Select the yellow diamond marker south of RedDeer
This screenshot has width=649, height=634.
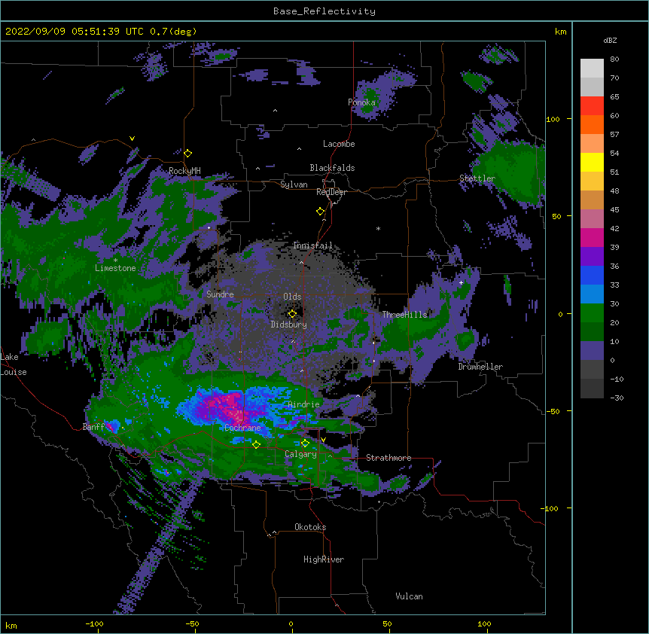pos(321,212)
